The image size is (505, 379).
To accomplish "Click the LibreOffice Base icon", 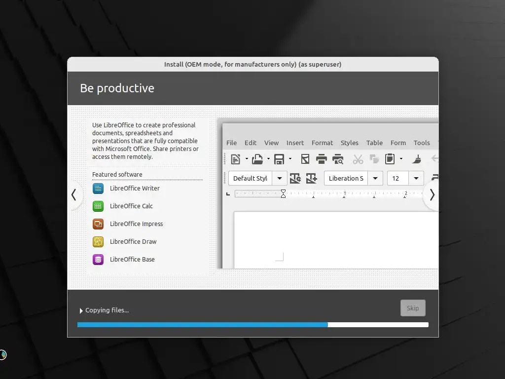I will 98,259.
